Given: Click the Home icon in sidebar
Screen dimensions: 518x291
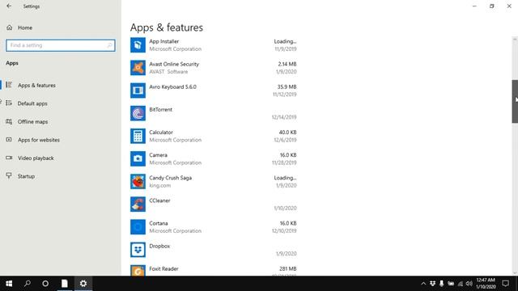Looking at the screenshot, I should [x=9, y=27].
